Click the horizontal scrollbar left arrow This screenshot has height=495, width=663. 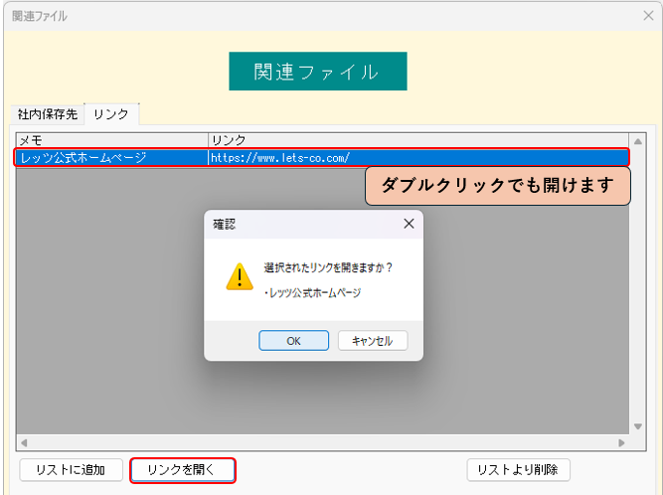[x=24, y=442]
